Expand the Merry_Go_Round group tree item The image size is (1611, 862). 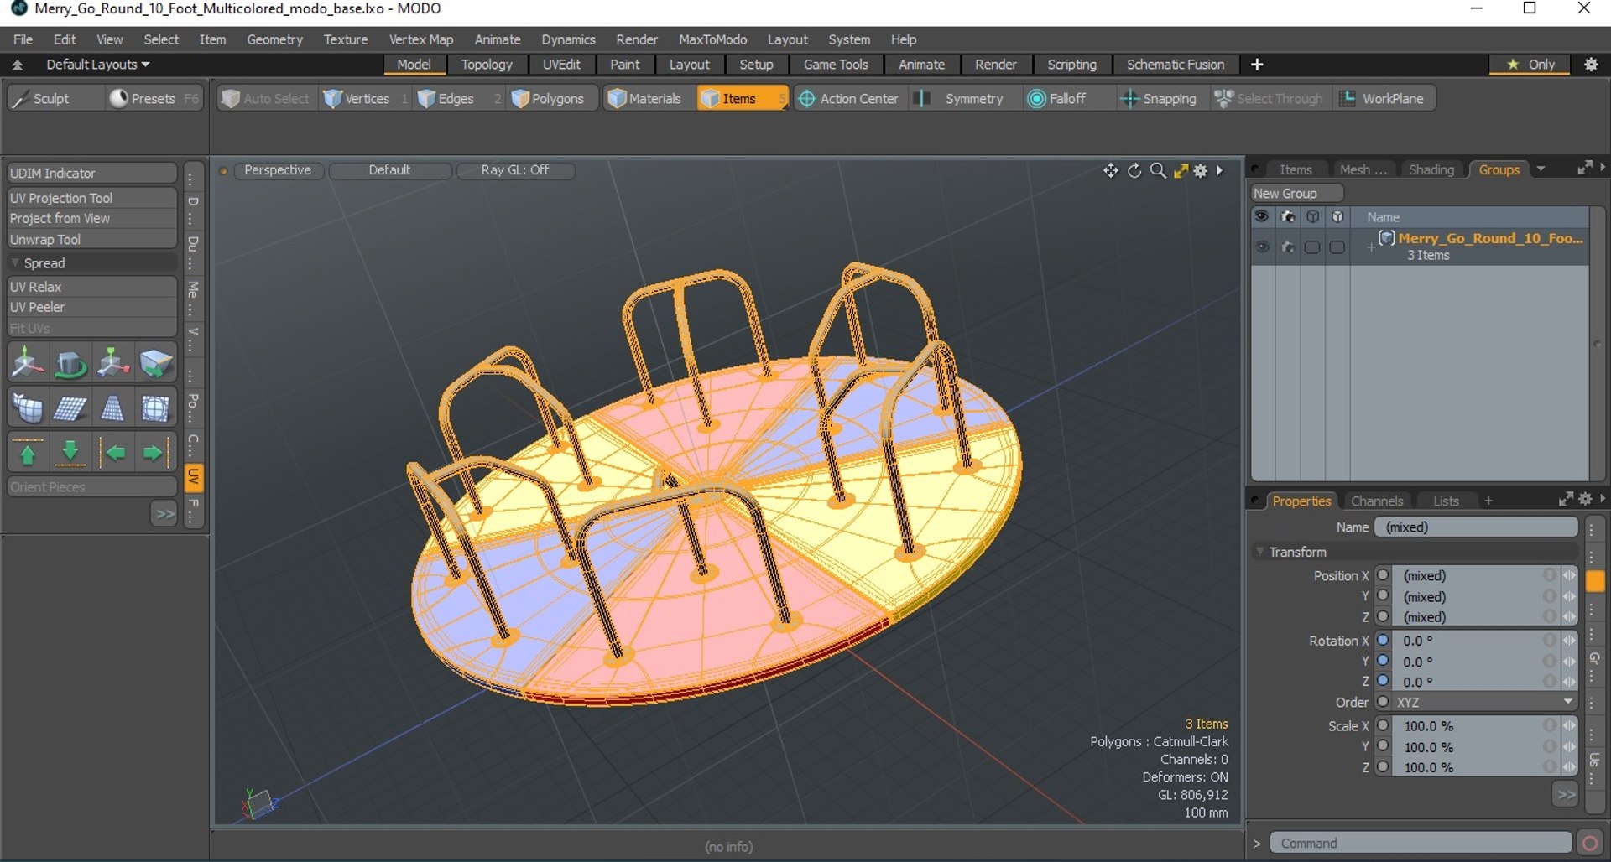pos(1370,247)
